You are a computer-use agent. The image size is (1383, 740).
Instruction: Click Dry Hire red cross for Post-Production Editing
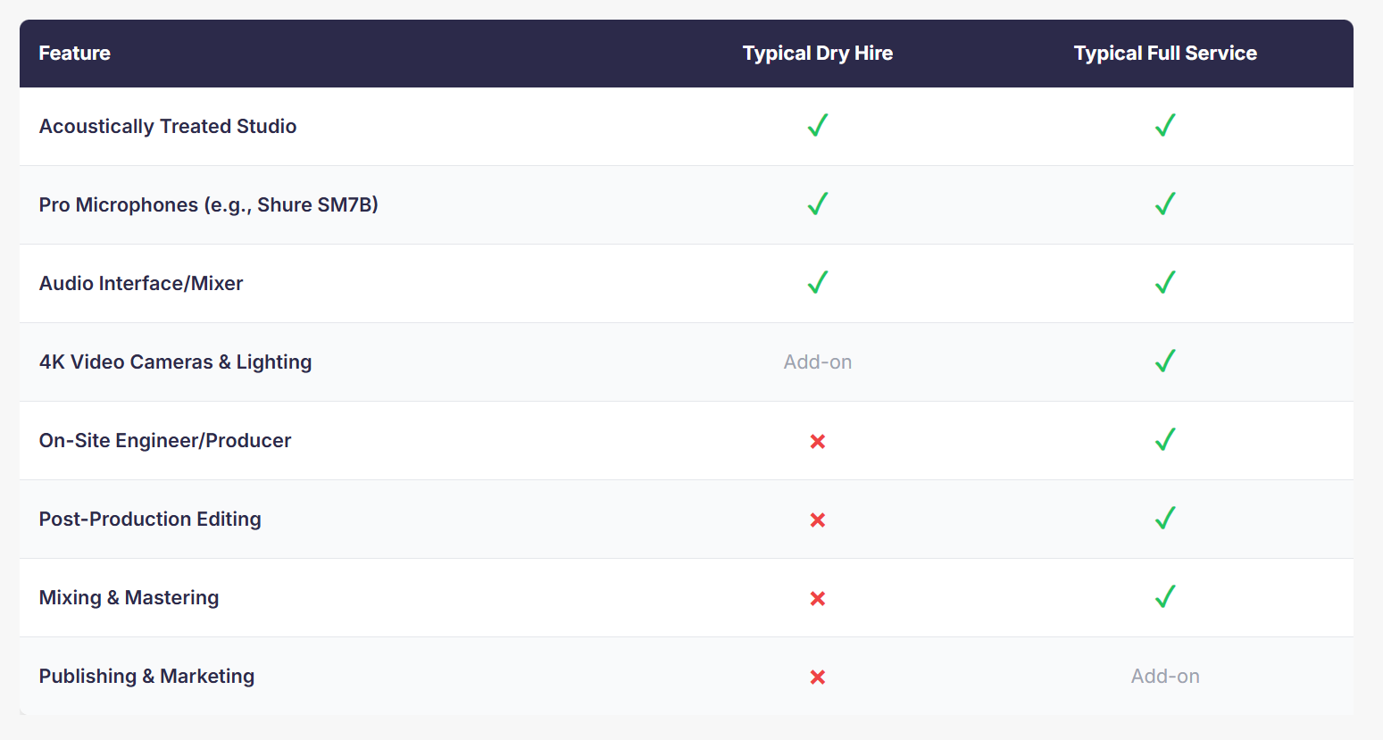pyautogui.click(x=818, y=520)
